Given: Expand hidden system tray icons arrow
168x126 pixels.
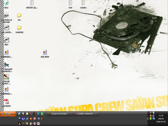Looking at the screenshot, I should click(148, 119).
